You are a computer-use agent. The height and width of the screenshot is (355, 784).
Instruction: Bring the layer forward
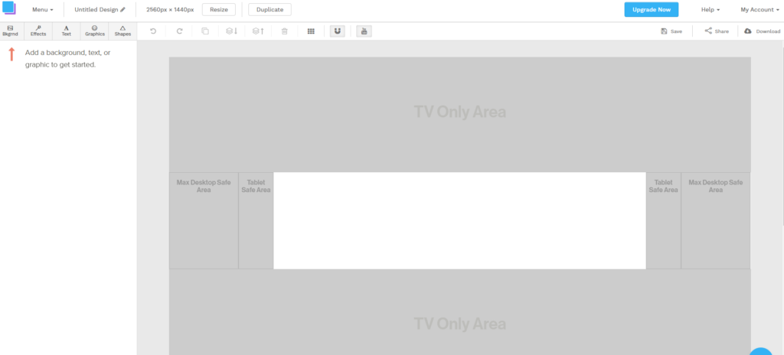pos(258,31)
